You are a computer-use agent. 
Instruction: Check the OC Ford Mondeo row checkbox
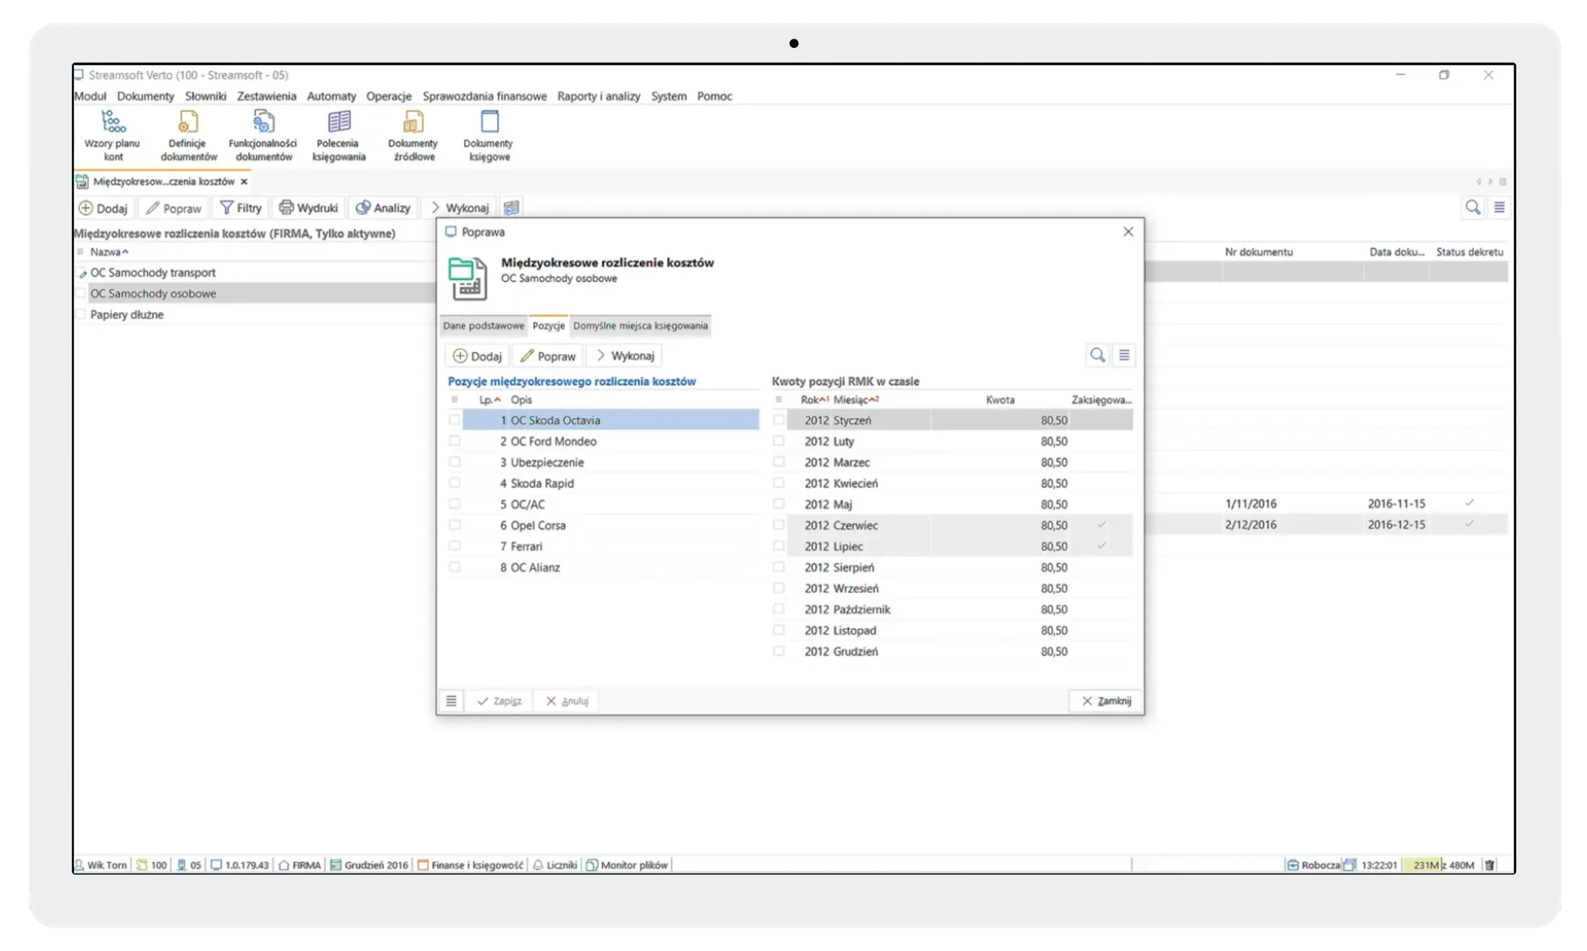tap(454, 441)
